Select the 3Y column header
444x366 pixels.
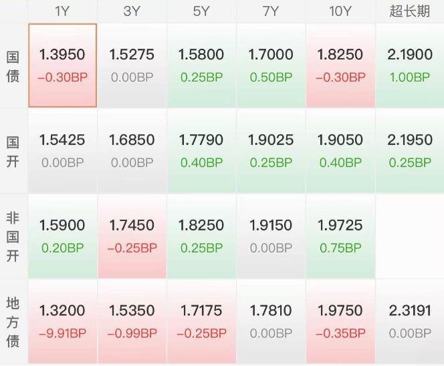pos(132,11)
